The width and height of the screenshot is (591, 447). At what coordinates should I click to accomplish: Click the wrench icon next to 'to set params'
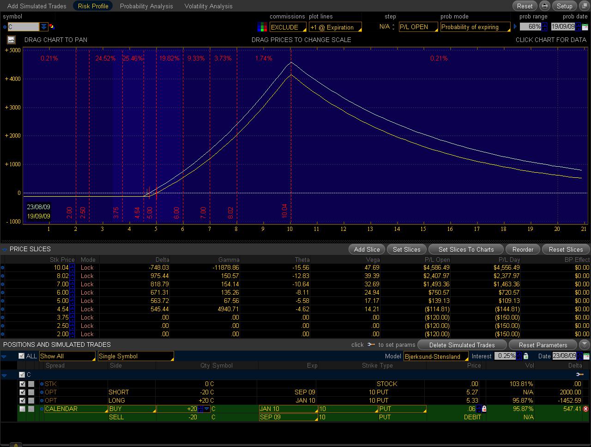(x=371, y=344)
